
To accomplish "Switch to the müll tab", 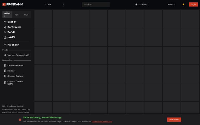I will tap(26, 15).
